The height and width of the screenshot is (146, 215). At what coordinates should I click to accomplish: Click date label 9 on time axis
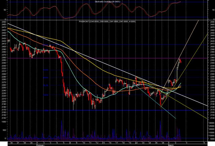(77, 143)
